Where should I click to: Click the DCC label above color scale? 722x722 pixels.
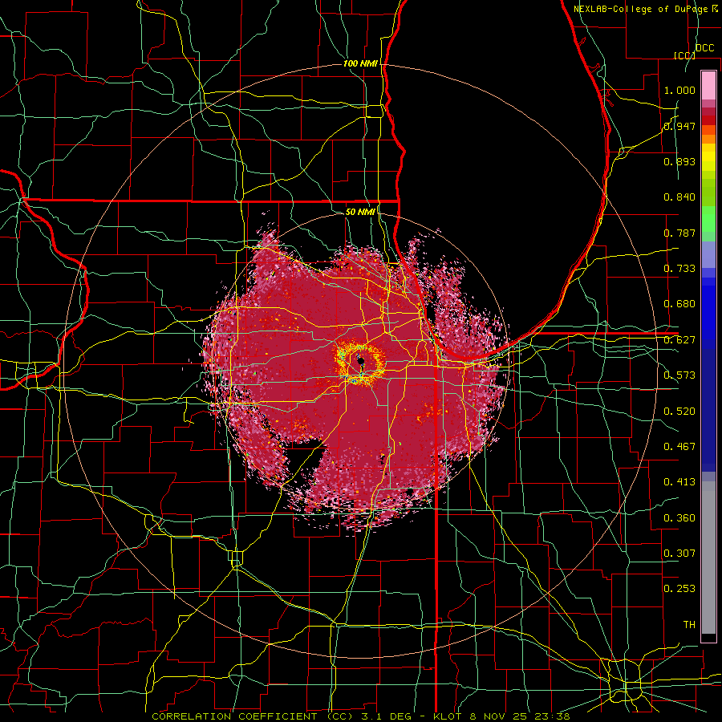click(704, 48)
